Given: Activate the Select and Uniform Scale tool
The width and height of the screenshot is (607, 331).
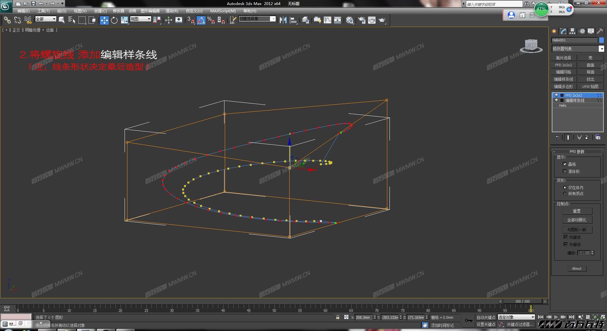Looking at the screenshot, I should [x=124, y=20].
